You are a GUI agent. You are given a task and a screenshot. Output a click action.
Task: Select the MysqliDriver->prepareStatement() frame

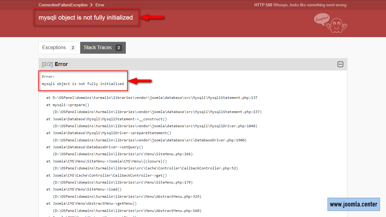109,133
